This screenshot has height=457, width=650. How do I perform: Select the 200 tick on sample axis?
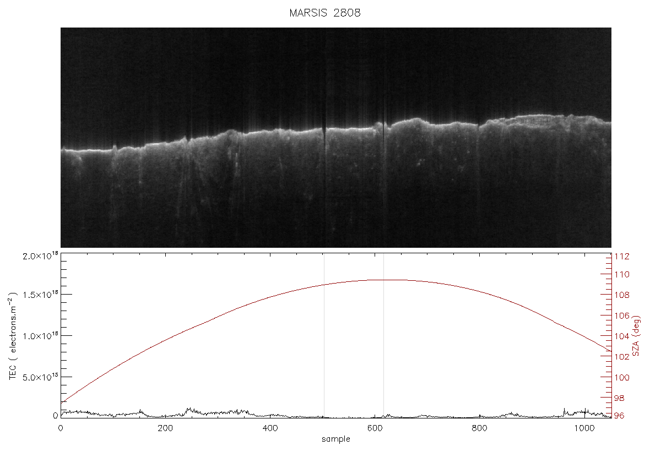pos(165,428)
